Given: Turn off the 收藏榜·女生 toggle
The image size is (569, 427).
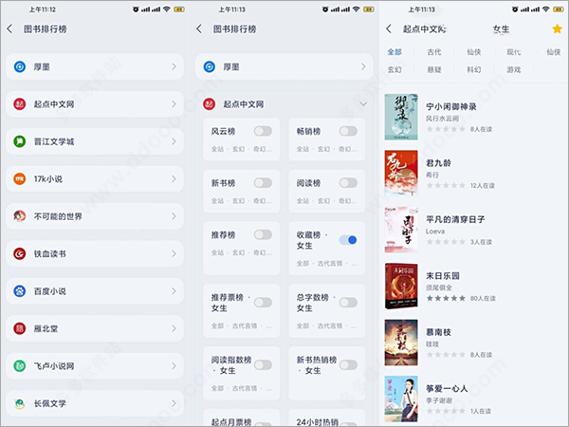Looking at the screenshot, I should click(x=347, y=240).
